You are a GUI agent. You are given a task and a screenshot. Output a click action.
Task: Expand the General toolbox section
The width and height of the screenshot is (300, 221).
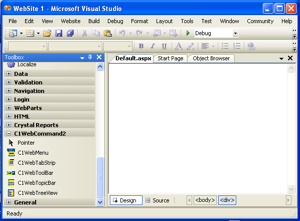9,202
